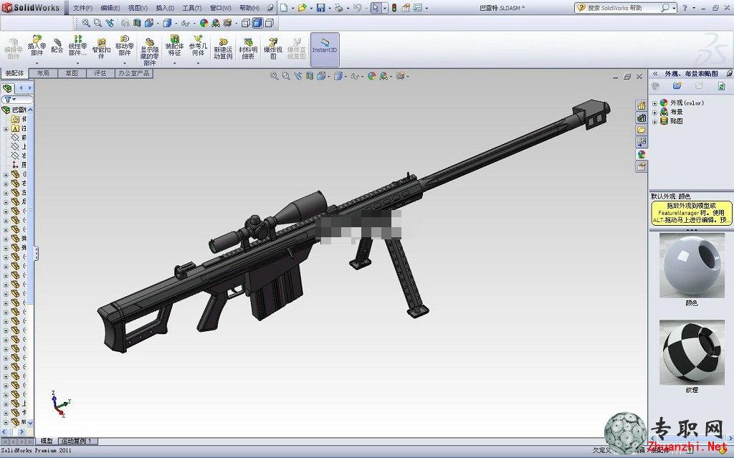This screenshot has width=734, height=458.
Task: Click Save disk icon in title toolbar
Action: pyautogui.click(x=320, y=8)
